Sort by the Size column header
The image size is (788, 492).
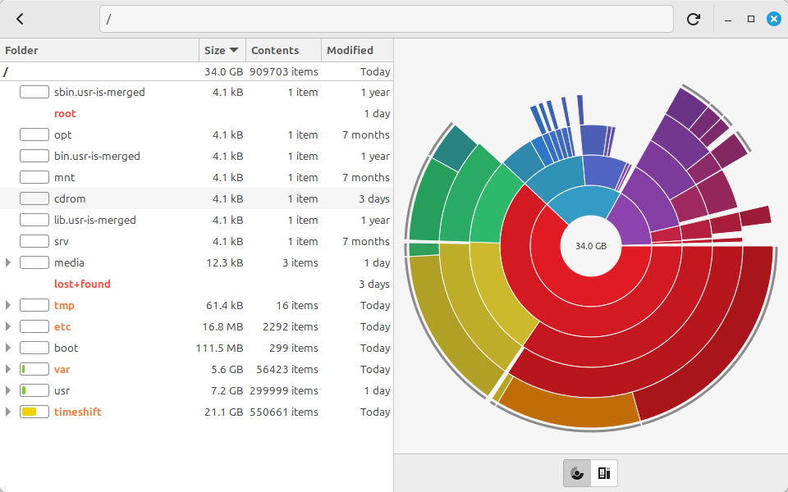(222, 50)
